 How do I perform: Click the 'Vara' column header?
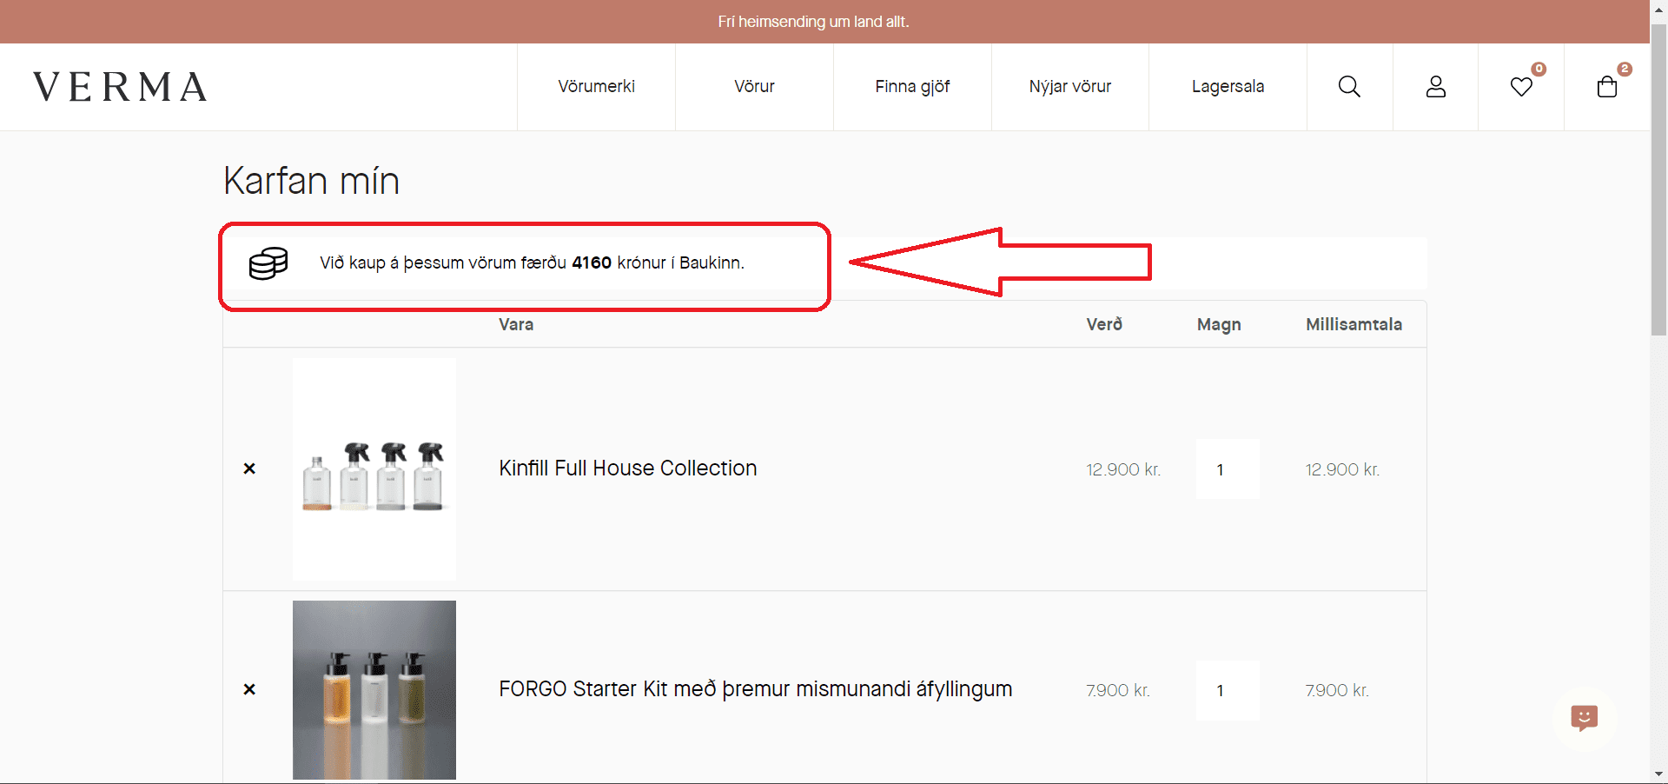(x=516, y=324)
